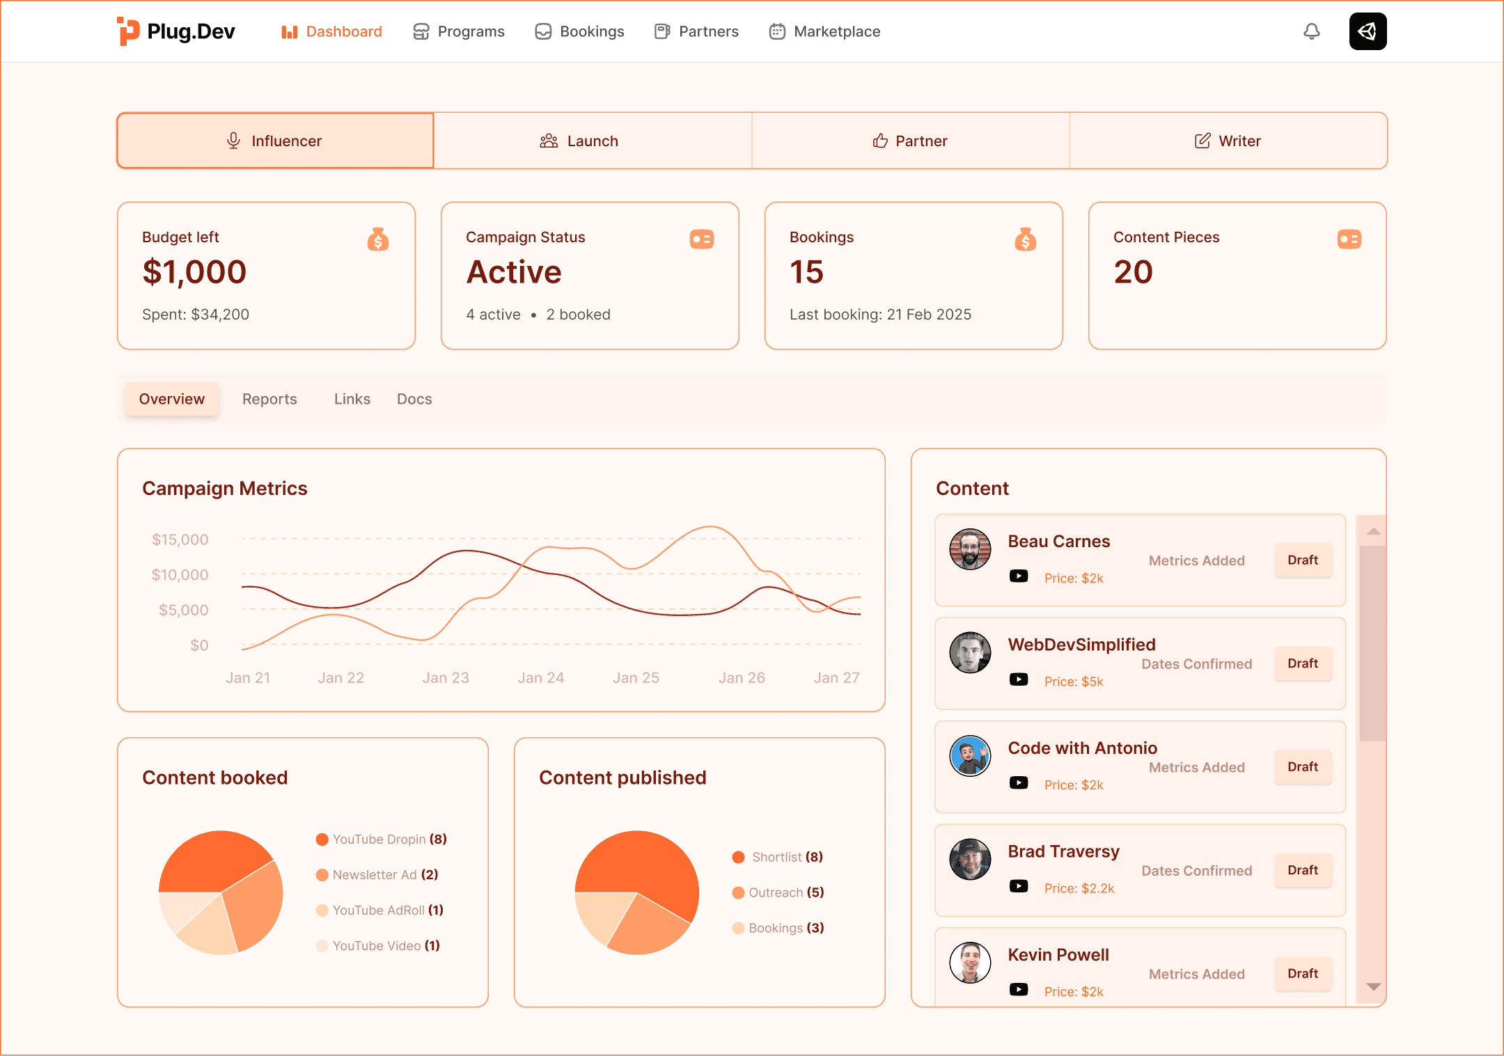
Task: Click the Content Pieces card icon
Action: [x=1349, y=239]
